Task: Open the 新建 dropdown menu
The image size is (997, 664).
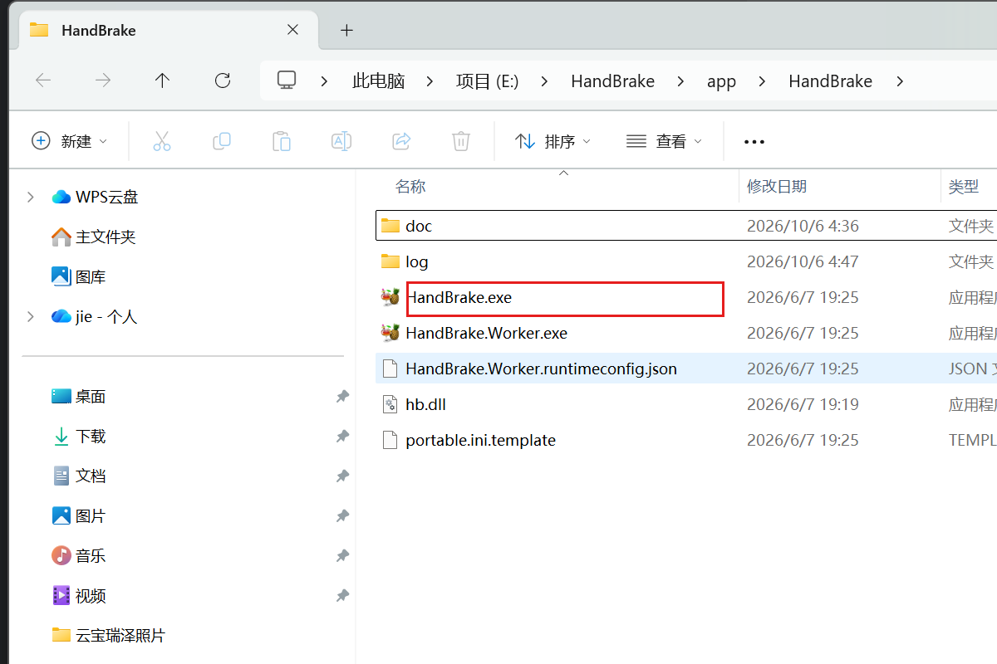Action: coord(70,141)
